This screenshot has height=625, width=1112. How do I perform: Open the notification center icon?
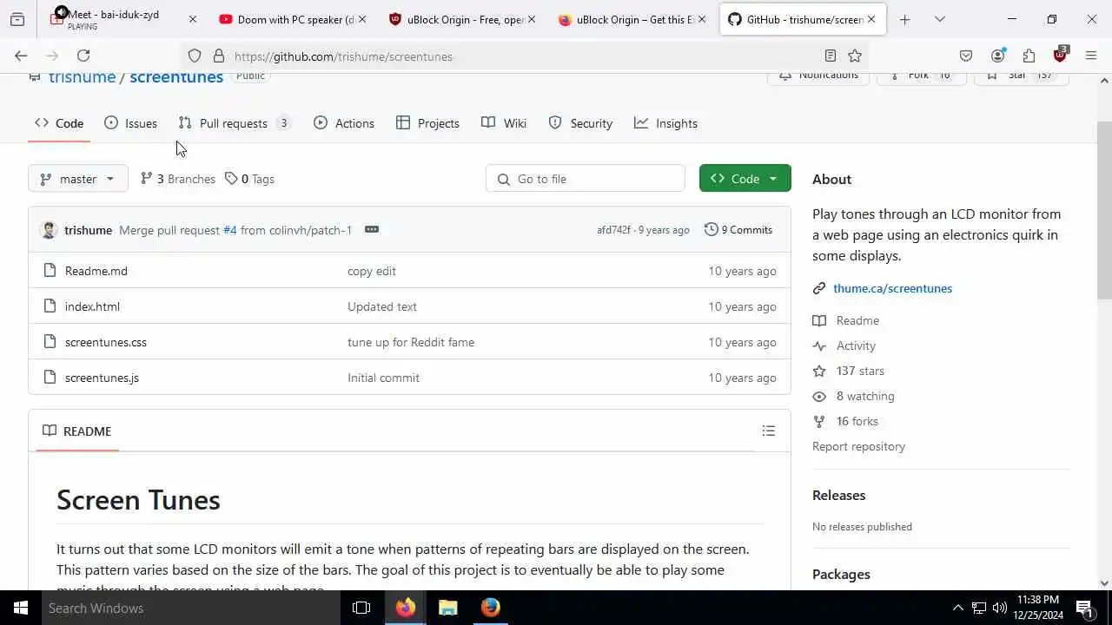coord(1084,608)
